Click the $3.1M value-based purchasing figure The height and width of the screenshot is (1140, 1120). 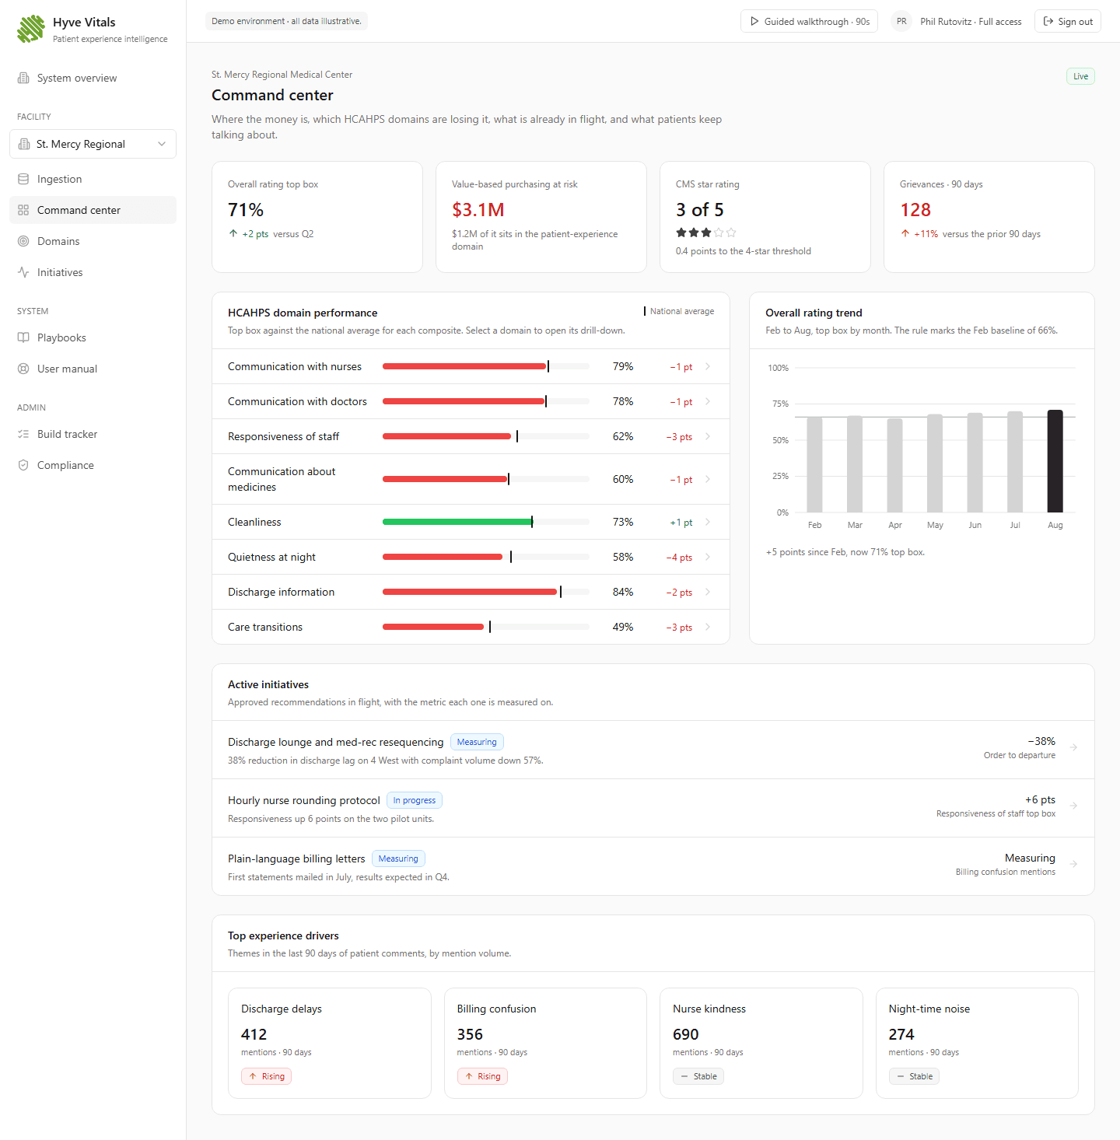pyautogui.click(x=478, y=210)
